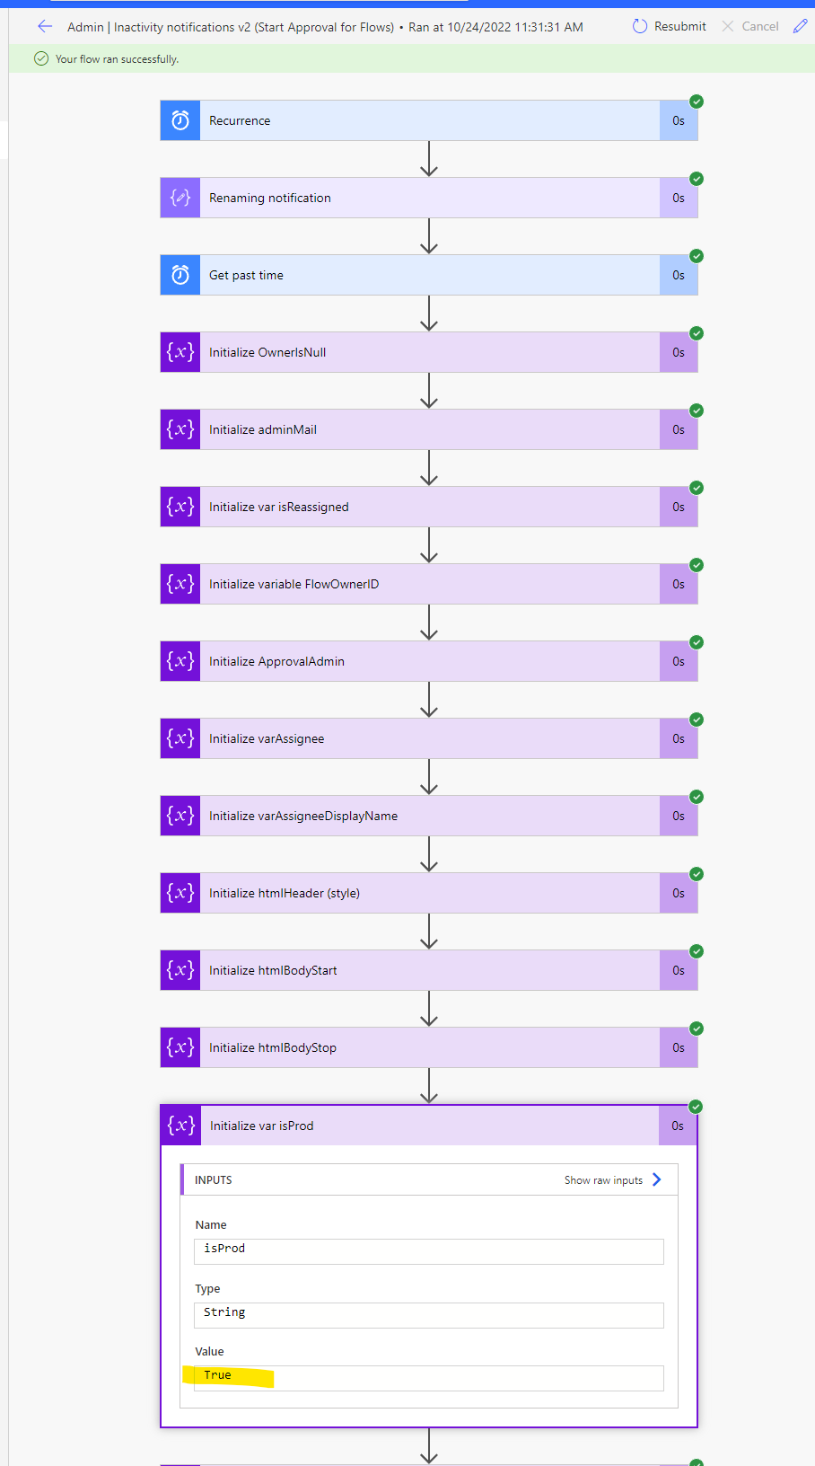The width and height of the screenshot is (815, 1466).
Task: Click the highlighted True value
Action: coord(218,1374)
